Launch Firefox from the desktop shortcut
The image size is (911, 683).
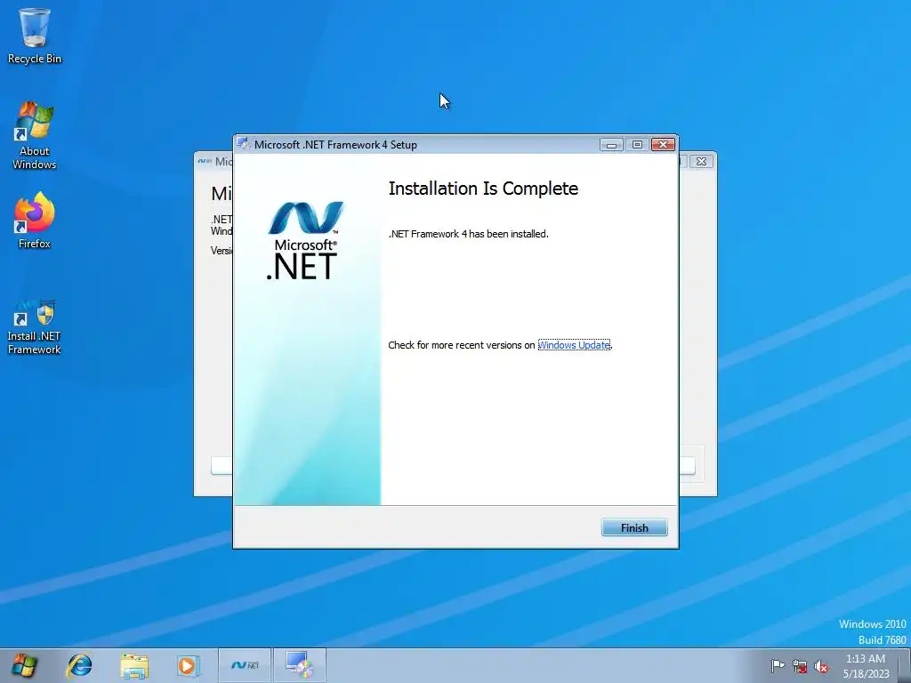[35, 221]
